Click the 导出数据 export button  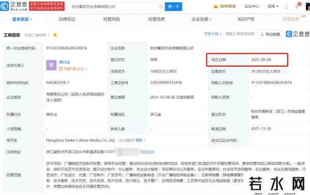tap(270, 34)
